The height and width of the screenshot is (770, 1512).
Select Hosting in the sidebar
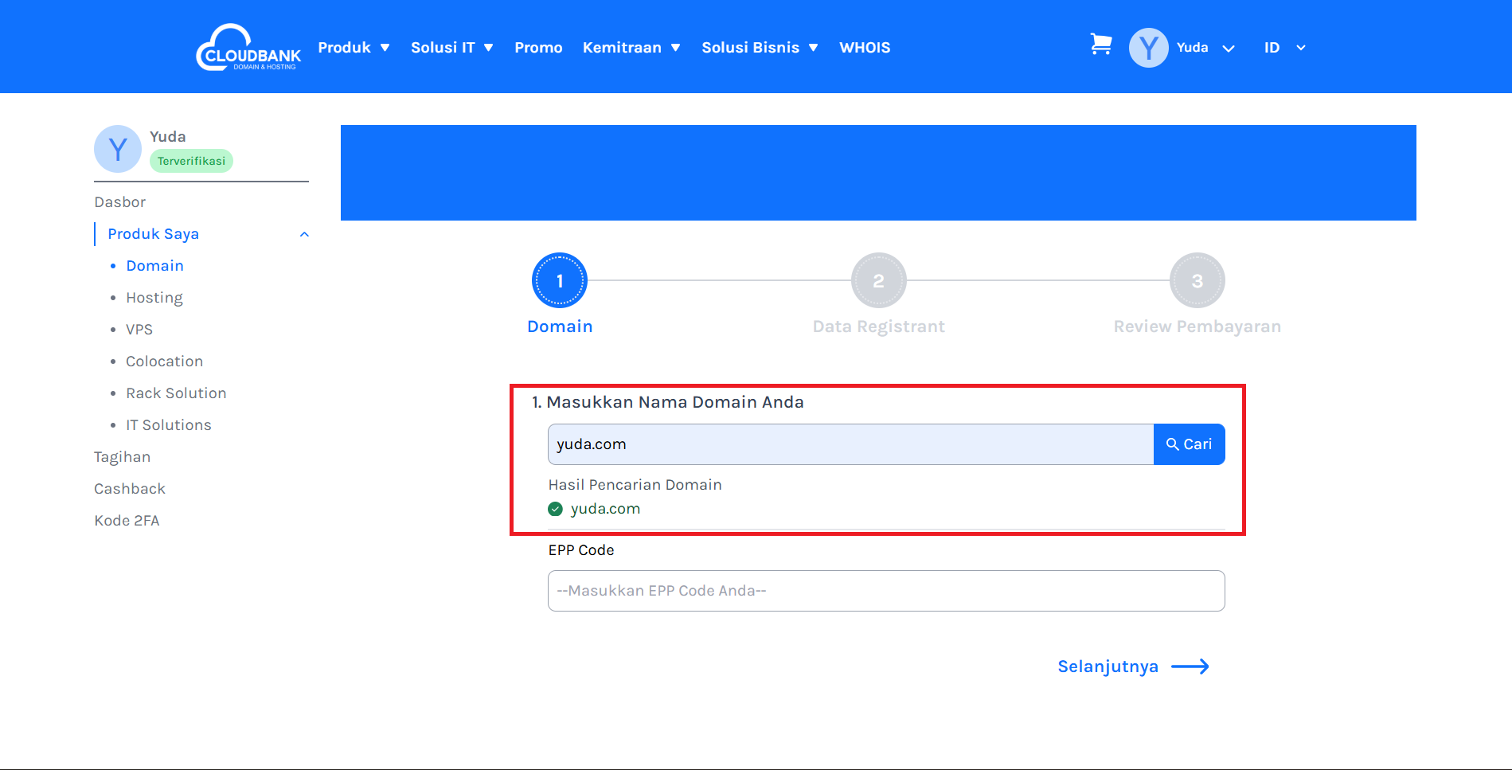point(154,298)
